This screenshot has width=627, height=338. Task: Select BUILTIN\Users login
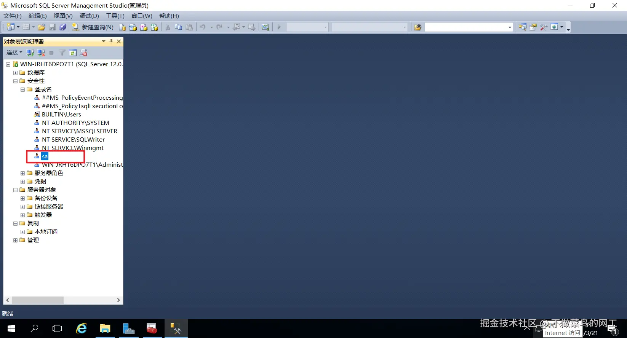61,115
